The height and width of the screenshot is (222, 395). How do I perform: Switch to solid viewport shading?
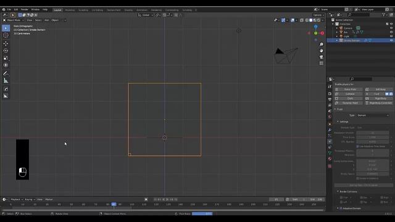[311, 20]
